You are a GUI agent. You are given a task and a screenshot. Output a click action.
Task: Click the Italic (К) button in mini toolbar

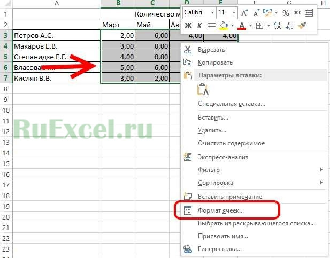199,26
